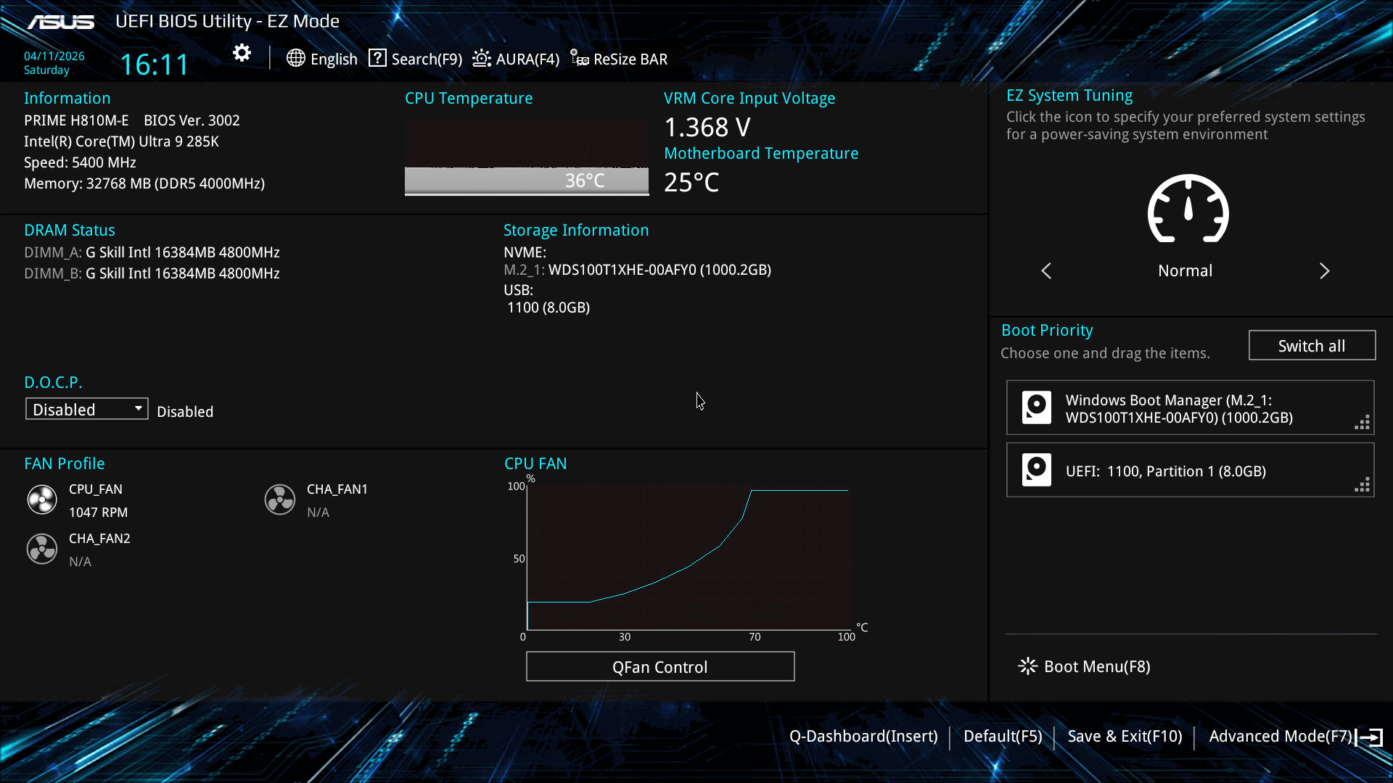Viewport: 1393px width, 783px height.
Task: Click the Windows Boot Manager disk icon
Action: coord(1037,407)
